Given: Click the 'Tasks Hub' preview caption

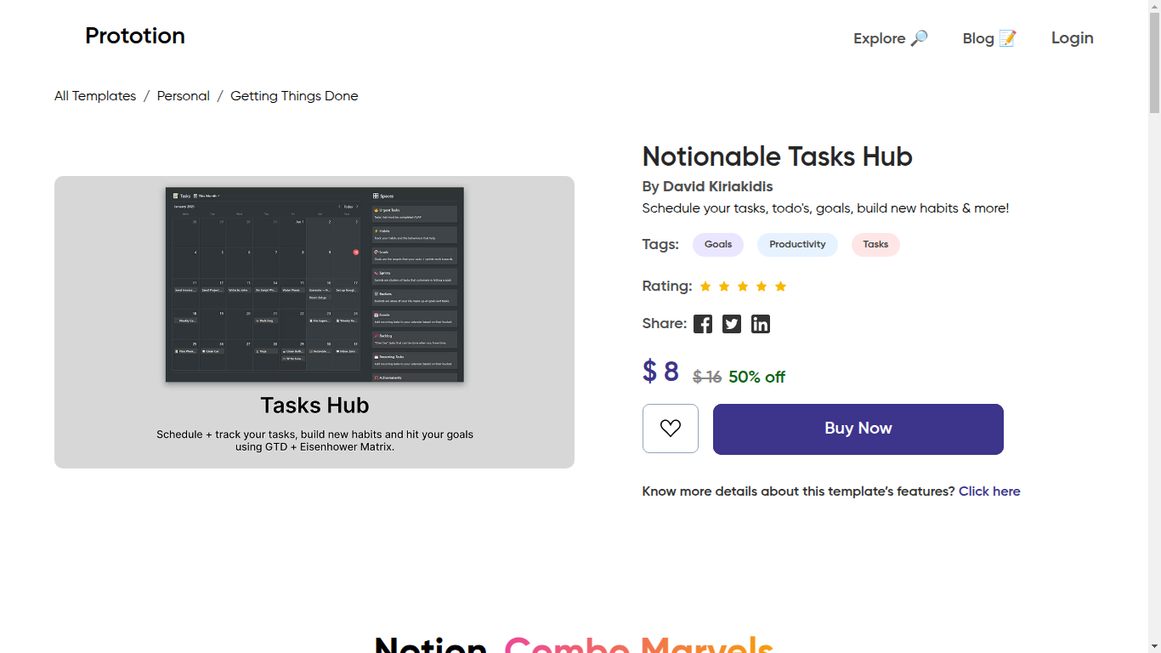Looking at the screenshot, I should point(314,406).
